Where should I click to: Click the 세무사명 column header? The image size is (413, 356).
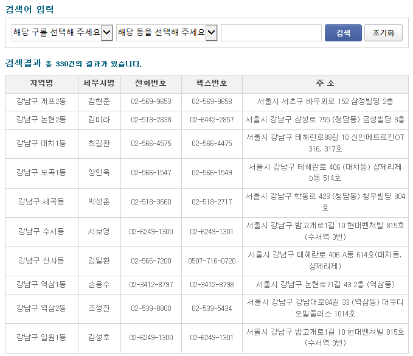point(99,83)
